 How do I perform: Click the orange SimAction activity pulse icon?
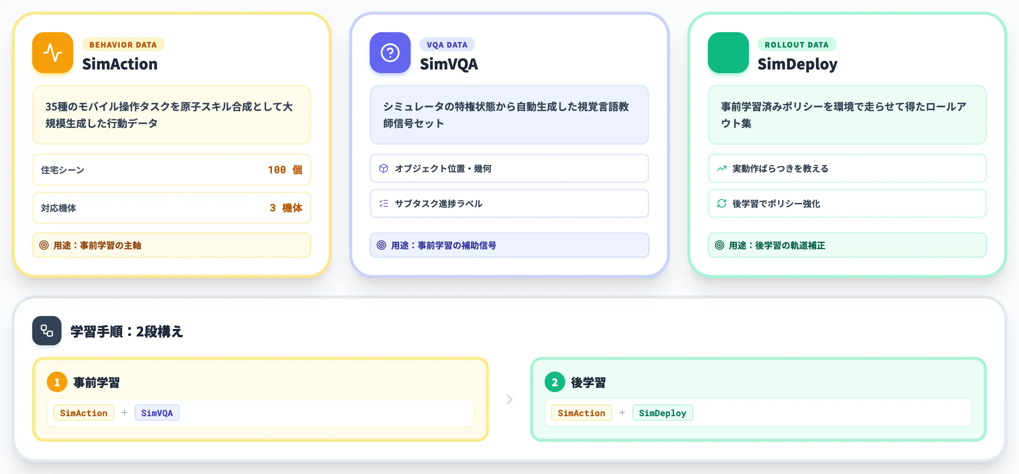click(x=53, y=53)
